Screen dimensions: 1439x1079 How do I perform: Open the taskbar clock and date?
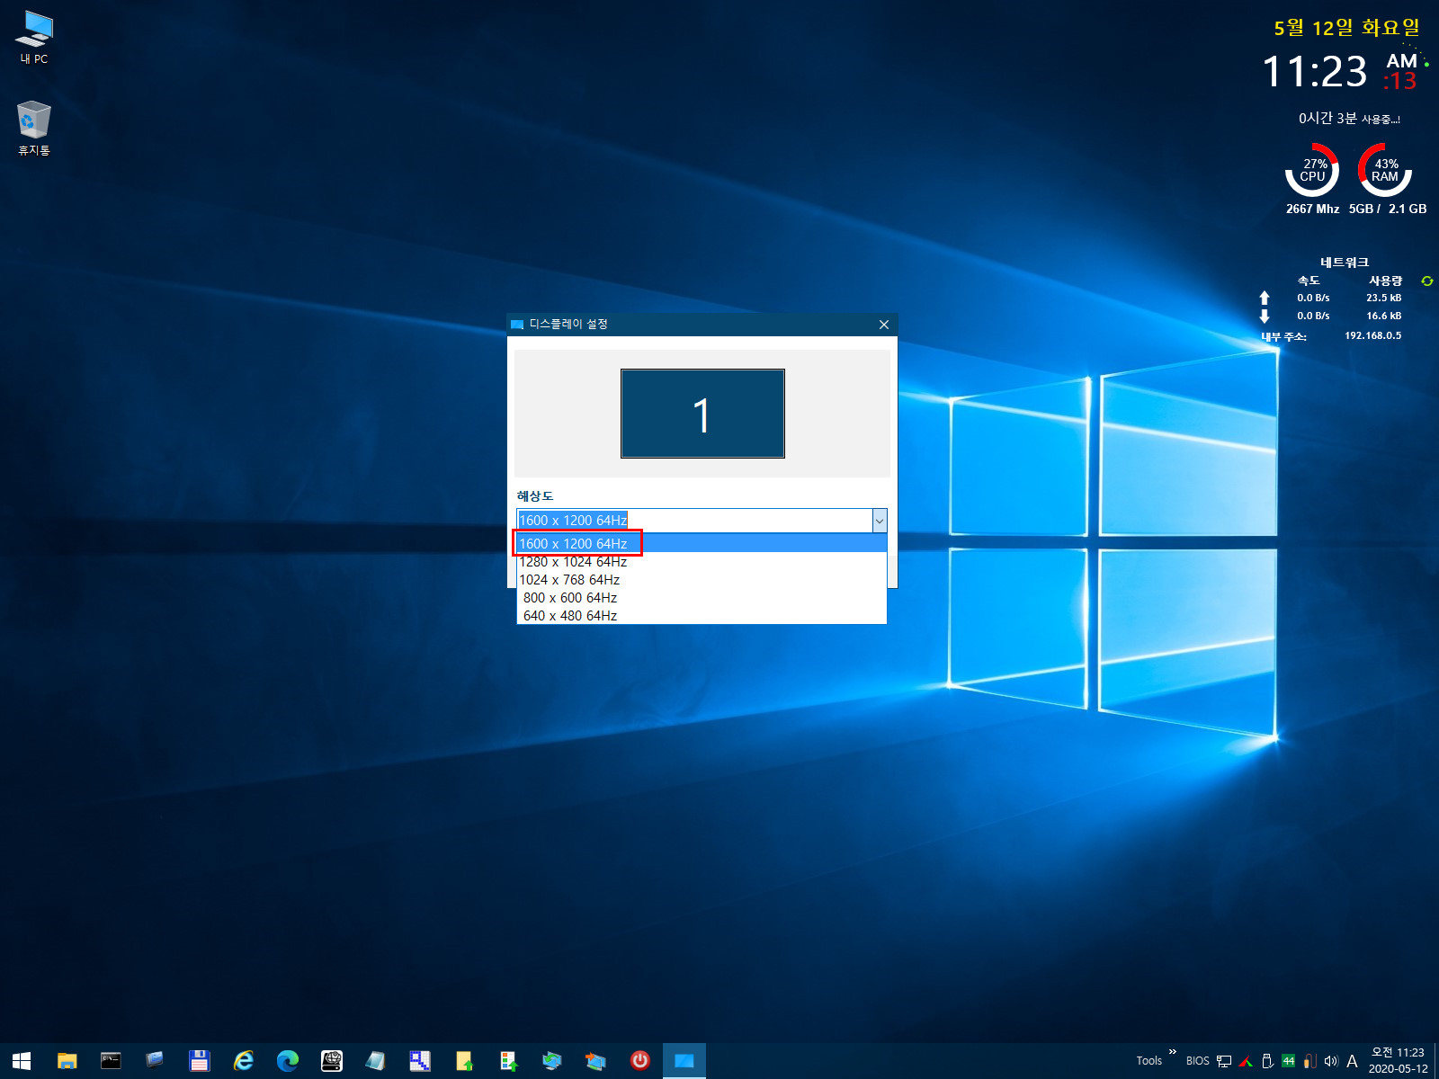tap(1398, 1061)
